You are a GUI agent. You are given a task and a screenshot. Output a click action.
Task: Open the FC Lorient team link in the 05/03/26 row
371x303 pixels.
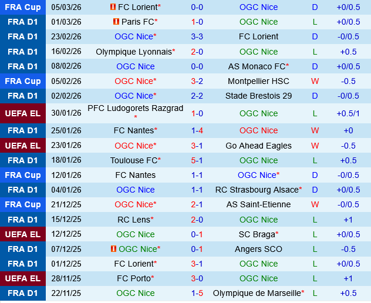click(138, 7)
